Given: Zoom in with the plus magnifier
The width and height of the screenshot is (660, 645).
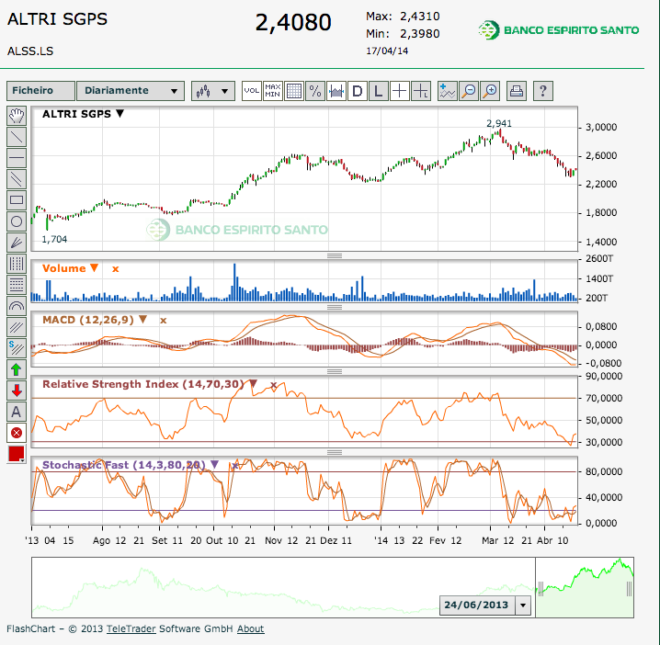Looking at the screenshot, I should click(x=490, y=91).
